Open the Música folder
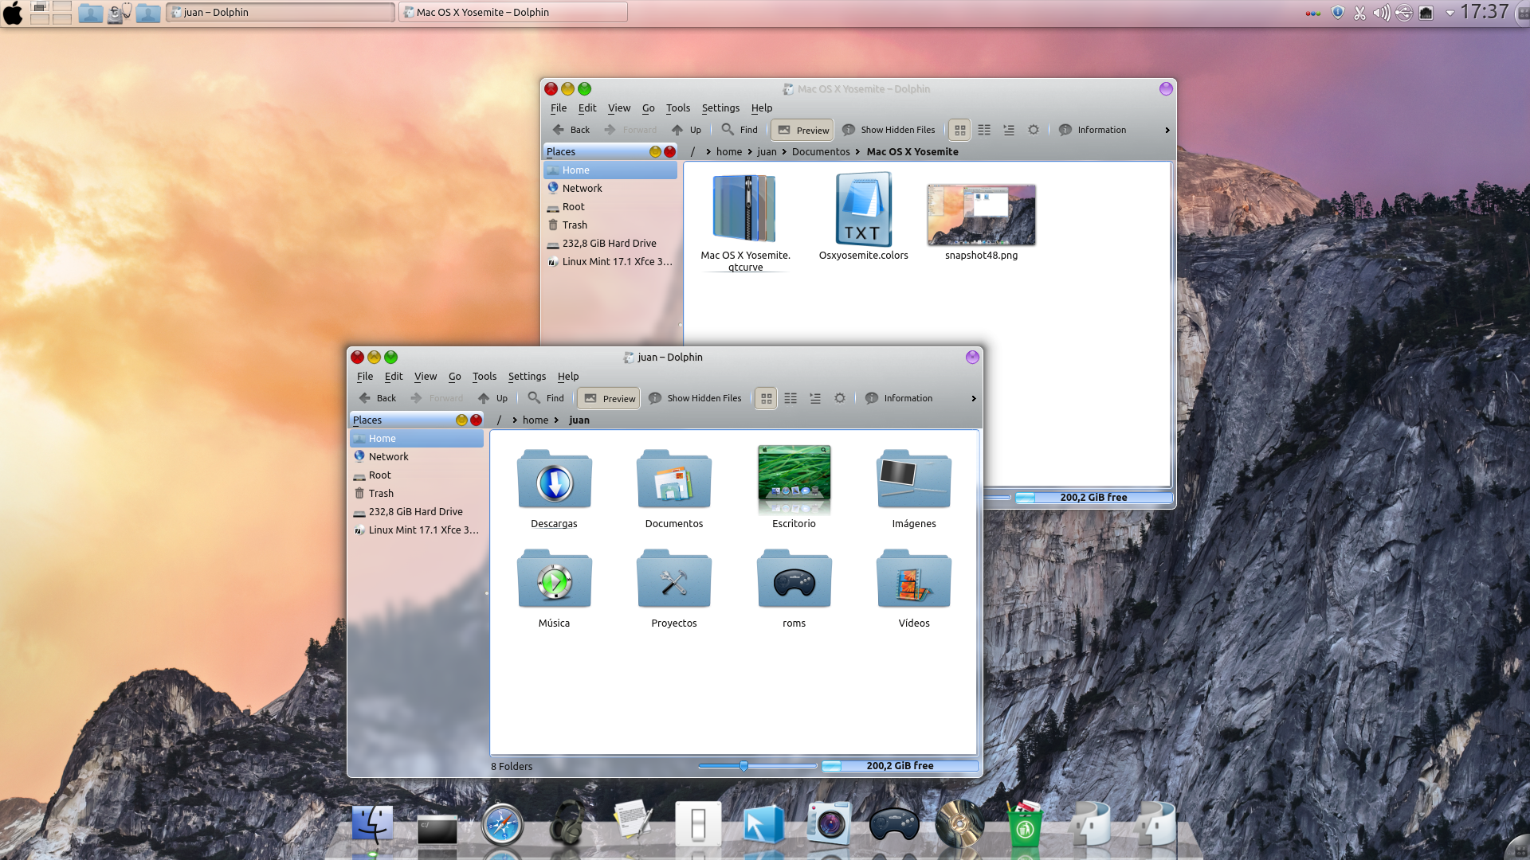The image size is (1530, 860). pyautogui.click(x=555, y=580)
